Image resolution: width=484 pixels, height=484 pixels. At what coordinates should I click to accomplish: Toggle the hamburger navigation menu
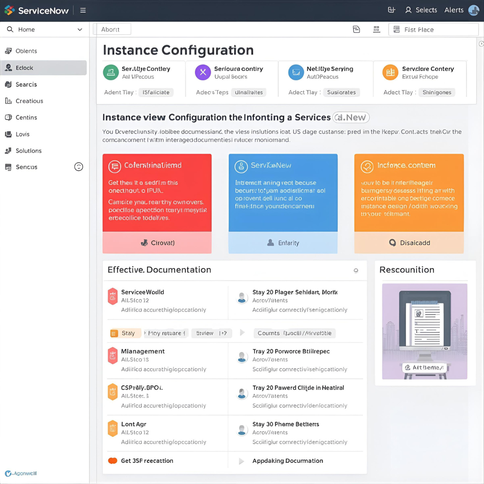click(83, 10)
